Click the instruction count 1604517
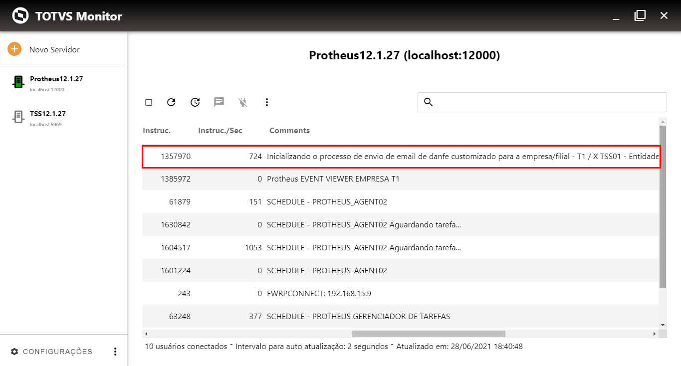 tap(176, 248)
